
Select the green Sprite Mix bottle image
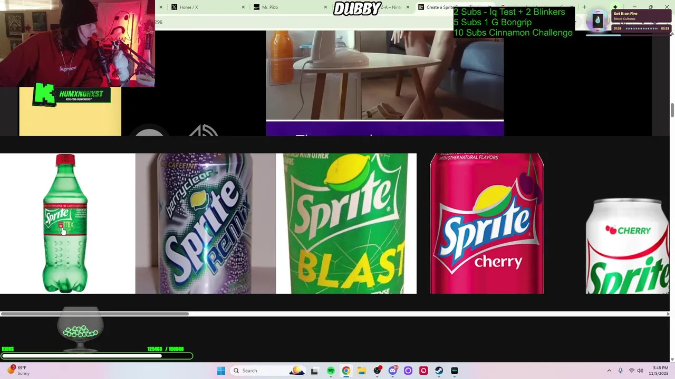[65, 223]
